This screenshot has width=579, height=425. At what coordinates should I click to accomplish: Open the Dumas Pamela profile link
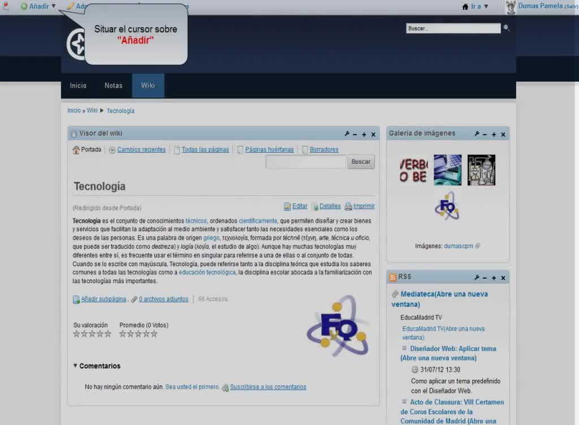[x=540, y=6]
